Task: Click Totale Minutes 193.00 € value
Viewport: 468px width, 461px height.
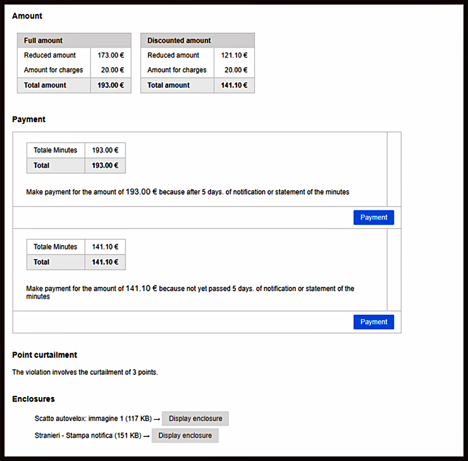Action: tap(105, 150)
